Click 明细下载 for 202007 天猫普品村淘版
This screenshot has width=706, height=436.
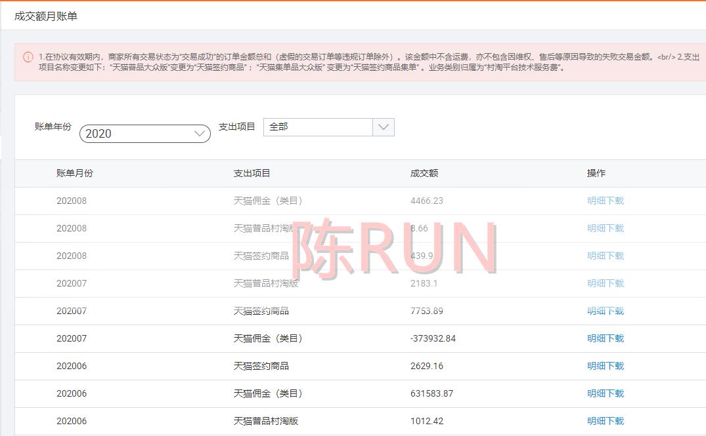click(604, 283)
